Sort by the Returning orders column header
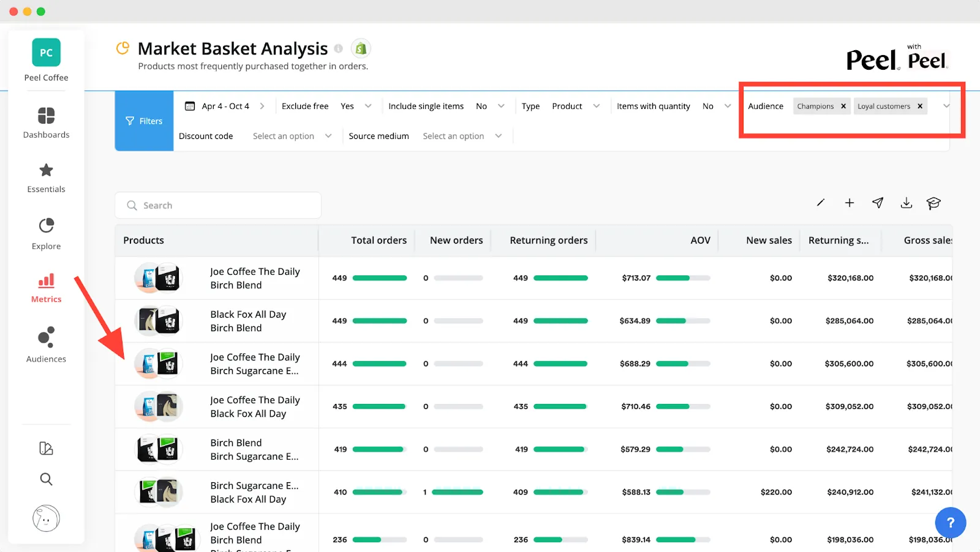 [548, 241]
